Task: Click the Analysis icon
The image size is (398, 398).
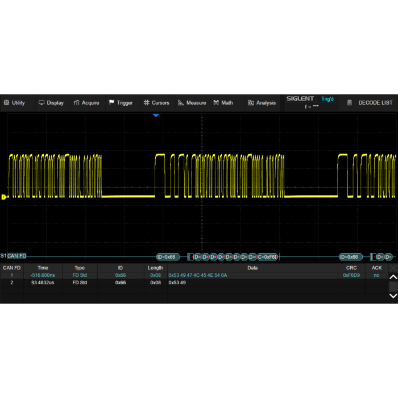Action: [251, 103]
